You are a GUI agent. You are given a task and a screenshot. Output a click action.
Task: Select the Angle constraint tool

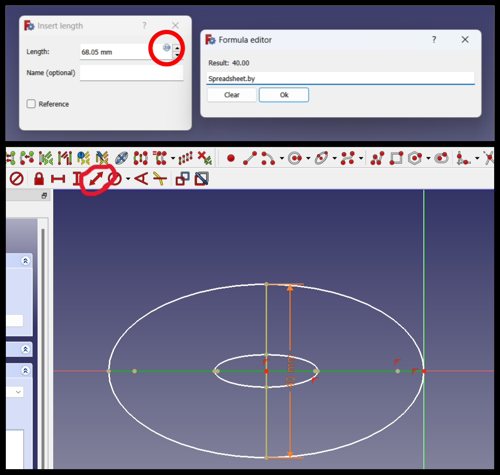[142, 178]
